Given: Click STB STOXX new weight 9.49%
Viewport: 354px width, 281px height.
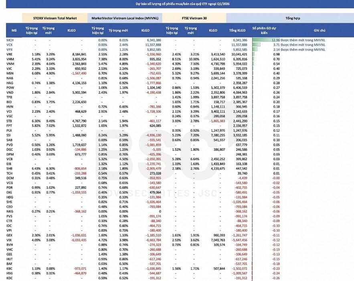Looking at the screenshot, I should [x=51, y=121].
